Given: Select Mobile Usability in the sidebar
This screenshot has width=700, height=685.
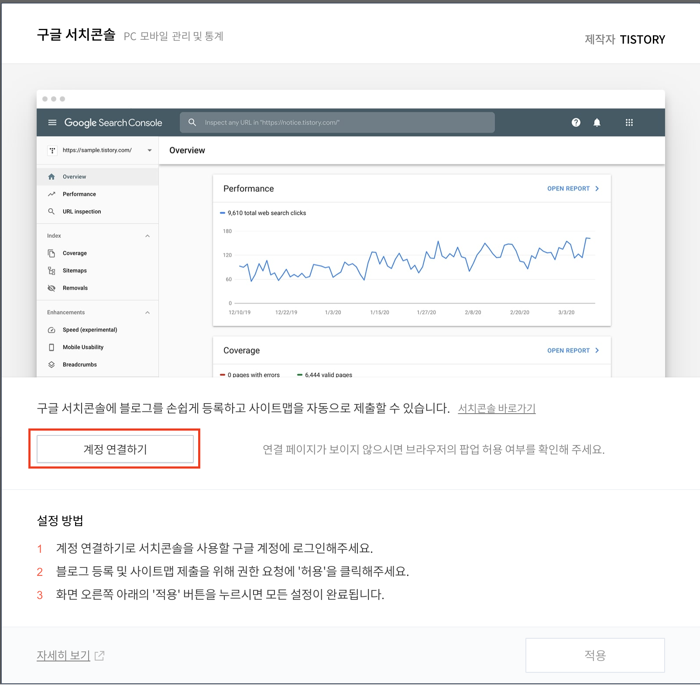Looking at the screenshot, I should point(97,347).
